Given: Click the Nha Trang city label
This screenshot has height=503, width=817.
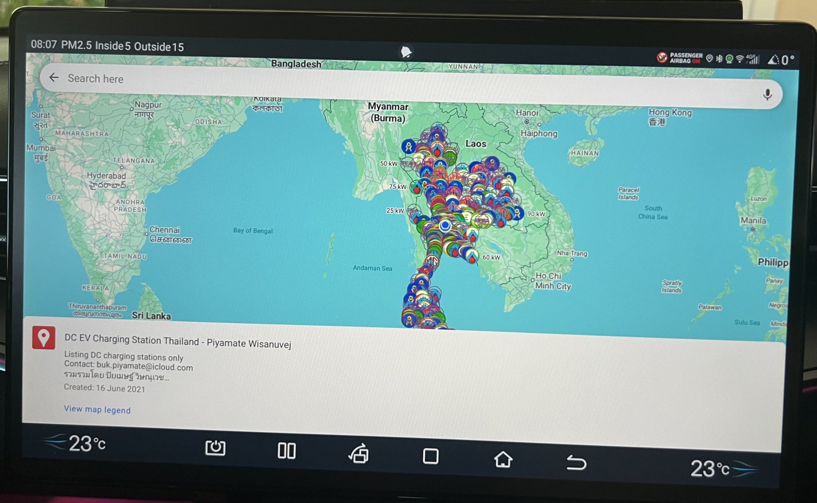Looking at the screenshot, I should coord(572,253).
